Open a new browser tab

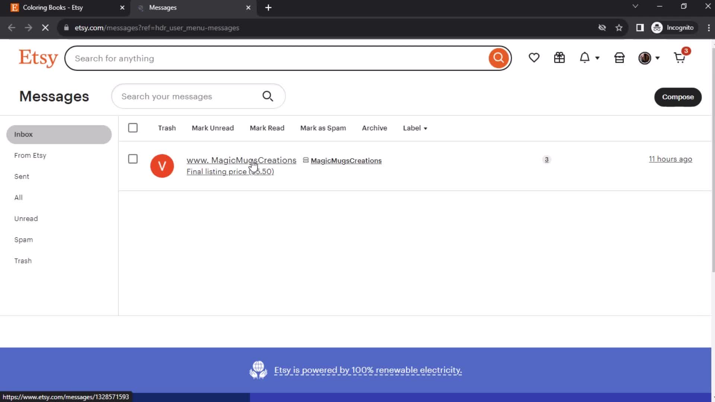pos(268,7)
